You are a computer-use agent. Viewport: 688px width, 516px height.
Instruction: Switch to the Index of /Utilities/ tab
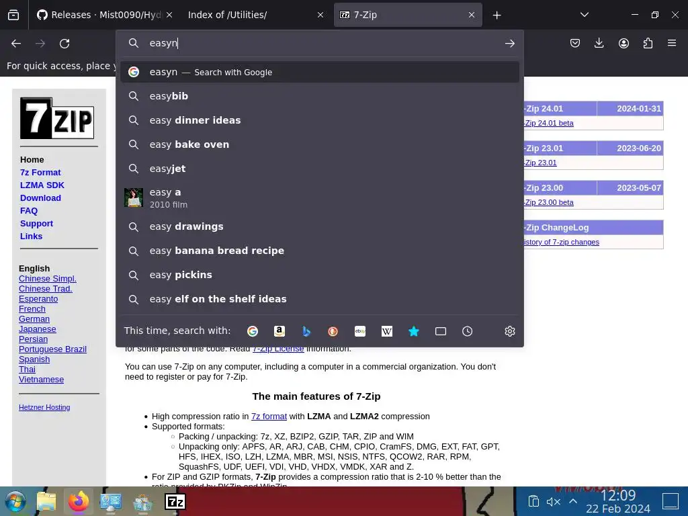point(256,15)
